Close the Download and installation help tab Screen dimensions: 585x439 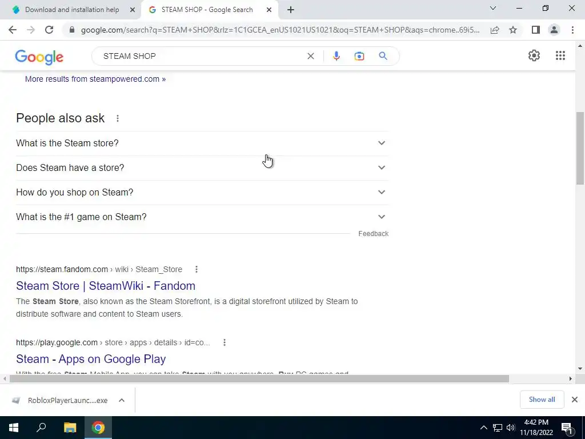coord(132,10)
